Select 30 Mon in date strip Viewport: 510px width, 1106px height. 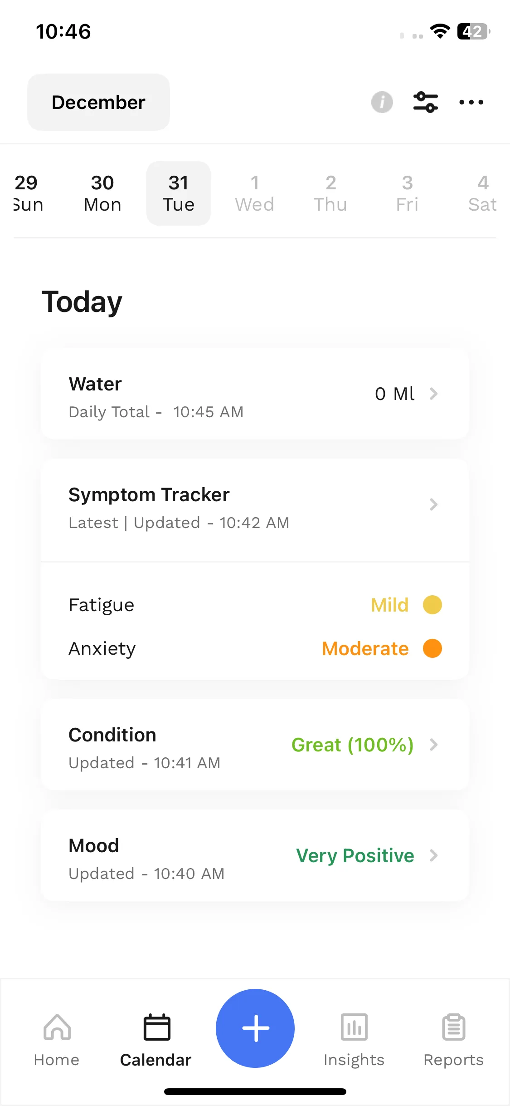102,193
